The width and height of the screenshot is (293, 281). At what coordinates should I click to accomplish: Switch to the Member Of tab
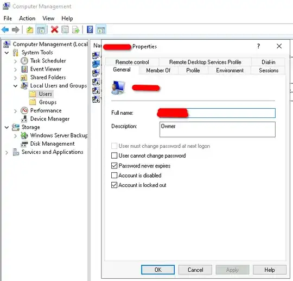tap(158, 71)
